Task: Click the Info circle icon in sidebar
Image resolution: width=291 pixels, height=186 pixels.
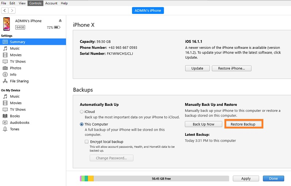Action: point(5,75)
